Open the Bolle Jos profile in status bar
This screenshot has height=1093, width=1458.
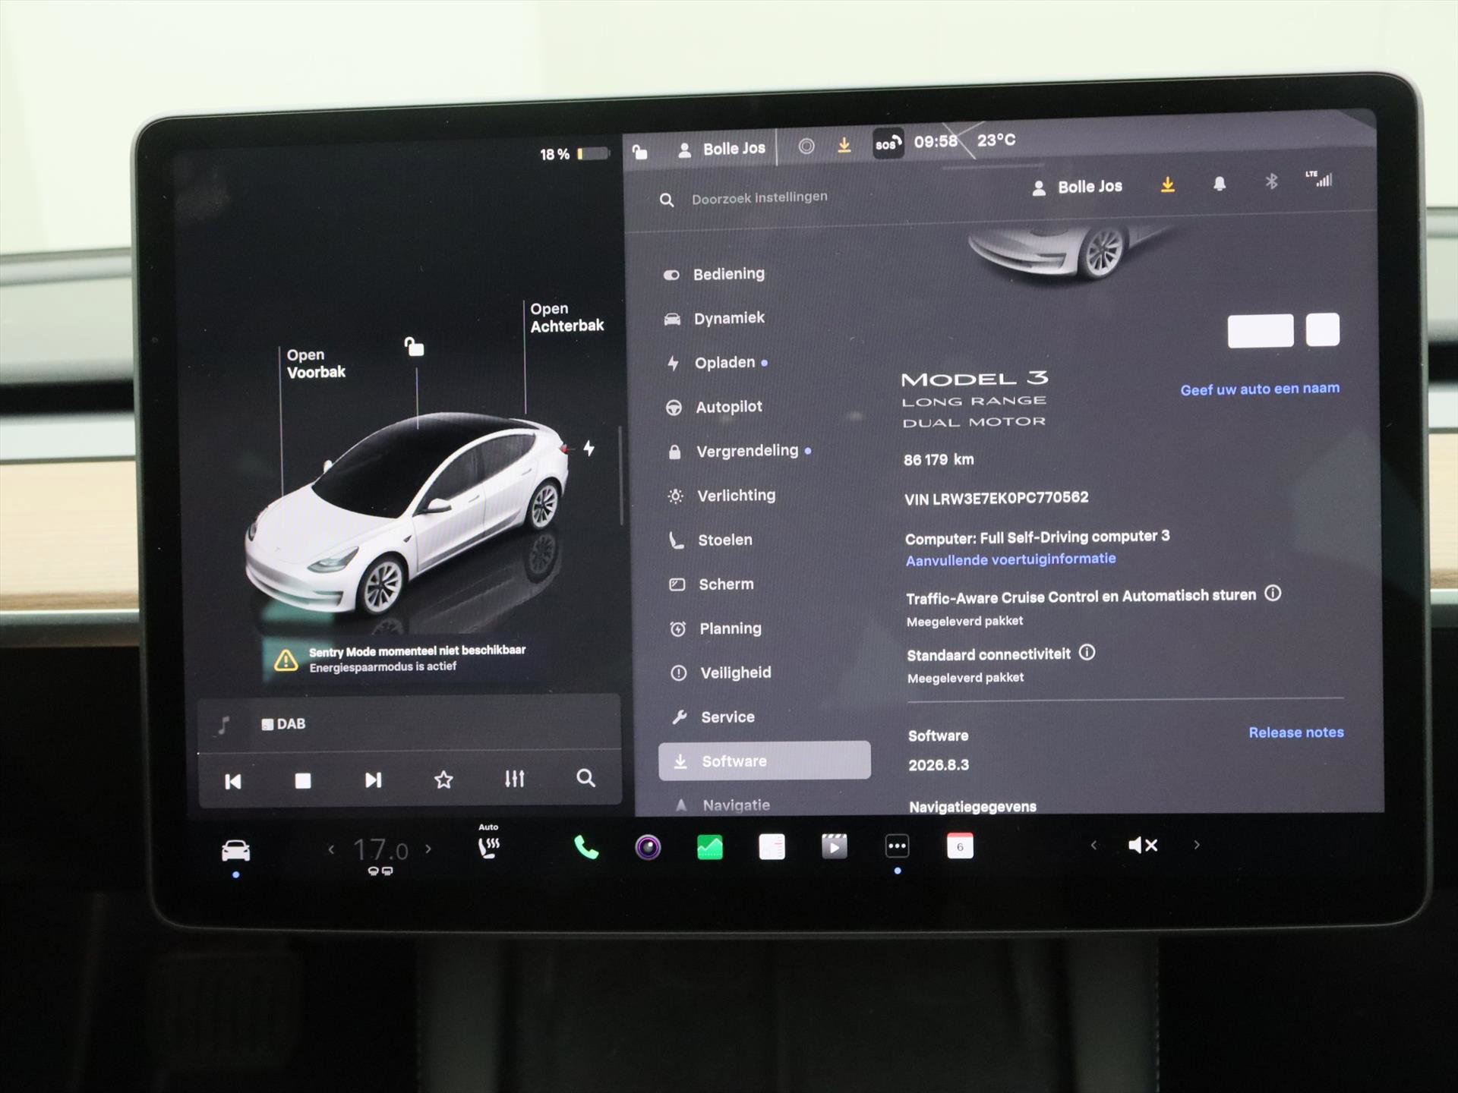[721, 149]
